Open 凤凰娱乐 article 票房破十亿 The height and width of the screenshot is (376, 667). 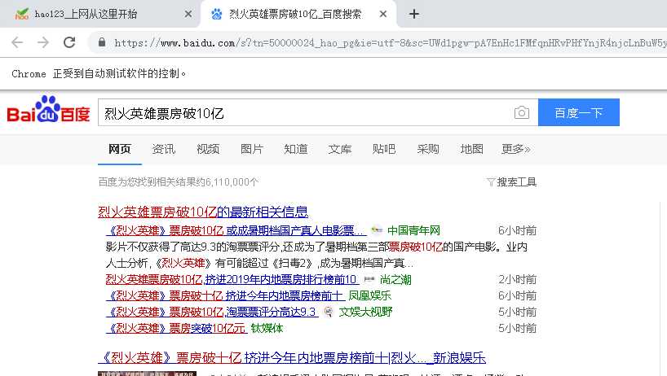(x=225, y=295)
